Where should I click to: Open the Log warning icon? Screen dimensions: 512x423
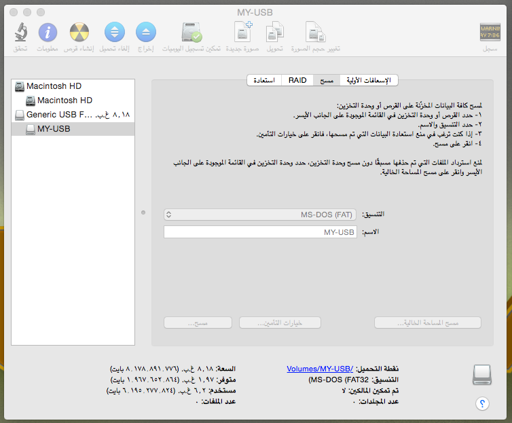(490, 32)
